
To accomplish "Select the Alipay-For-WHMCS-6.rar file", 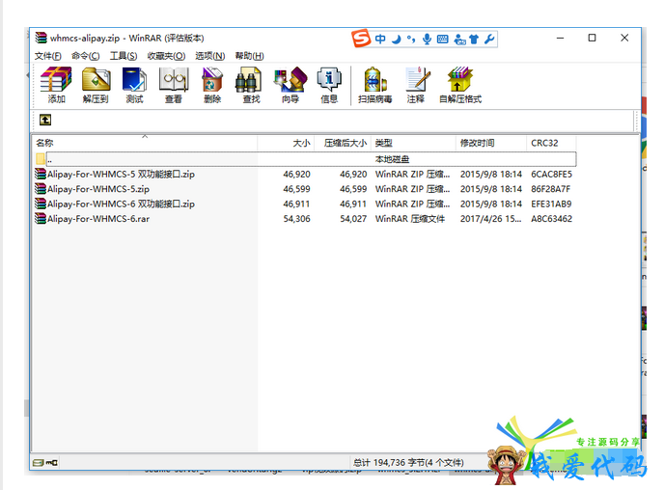I will (x=305, y=219).
